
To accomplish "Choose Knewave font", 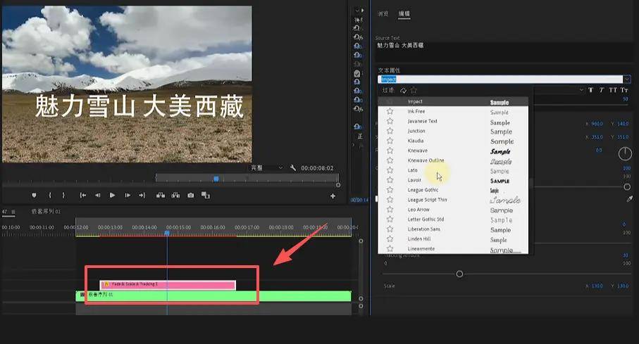I will tap(453, 151).
